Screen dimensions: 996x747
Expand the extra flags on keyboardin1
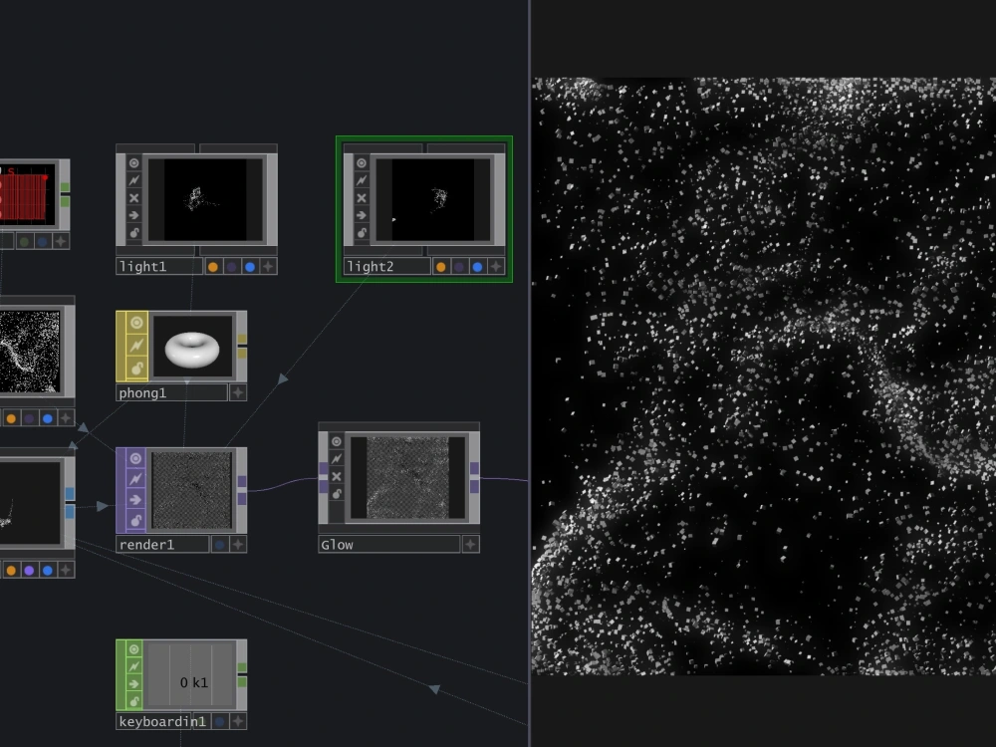coord(237,721)
